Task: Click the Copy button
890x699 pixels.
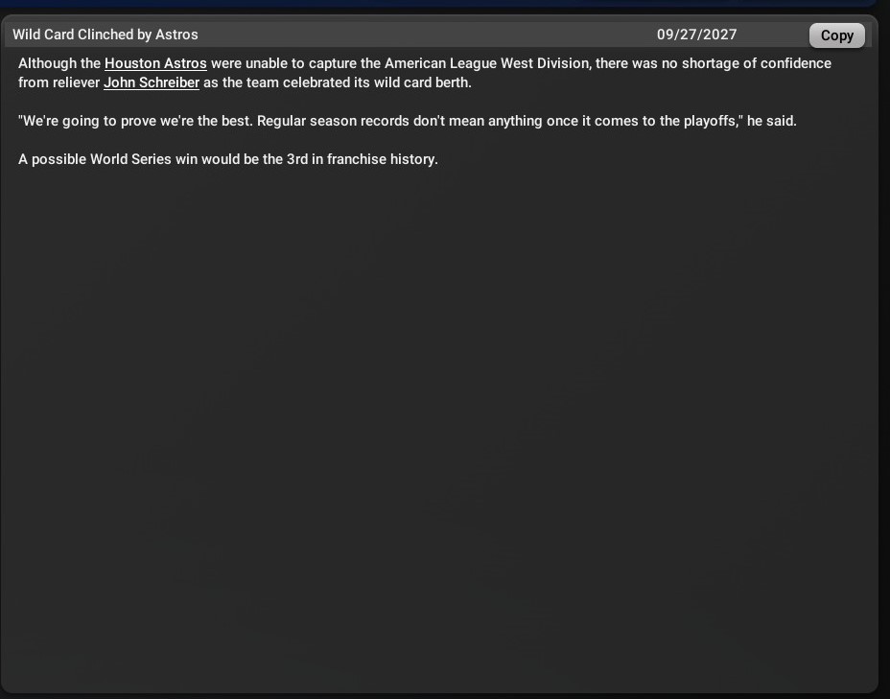Action: tap(836, 35)
